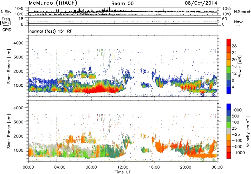Viewport: 251px width, 174px height.
Task: Click the '2000' tick on velocity panel
Action: (x=19, y=136)
